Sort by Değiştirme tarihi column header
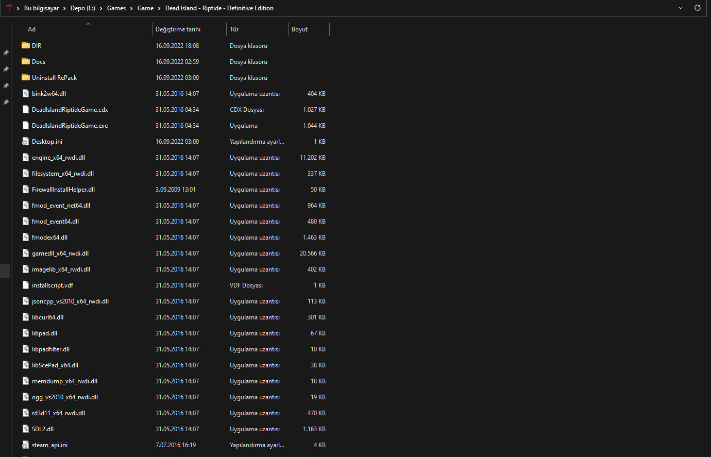711x457 pixels. pyautogui.click(x=178, y=29)
